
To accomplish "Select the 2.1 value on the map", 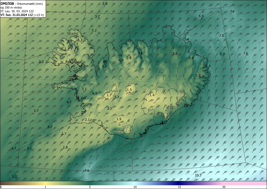I will [x=87, y=120].
